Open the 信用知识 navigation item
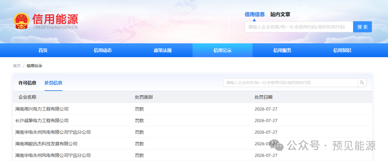The width and height of the screenshot is (388, 161). (x=342, y=50)
